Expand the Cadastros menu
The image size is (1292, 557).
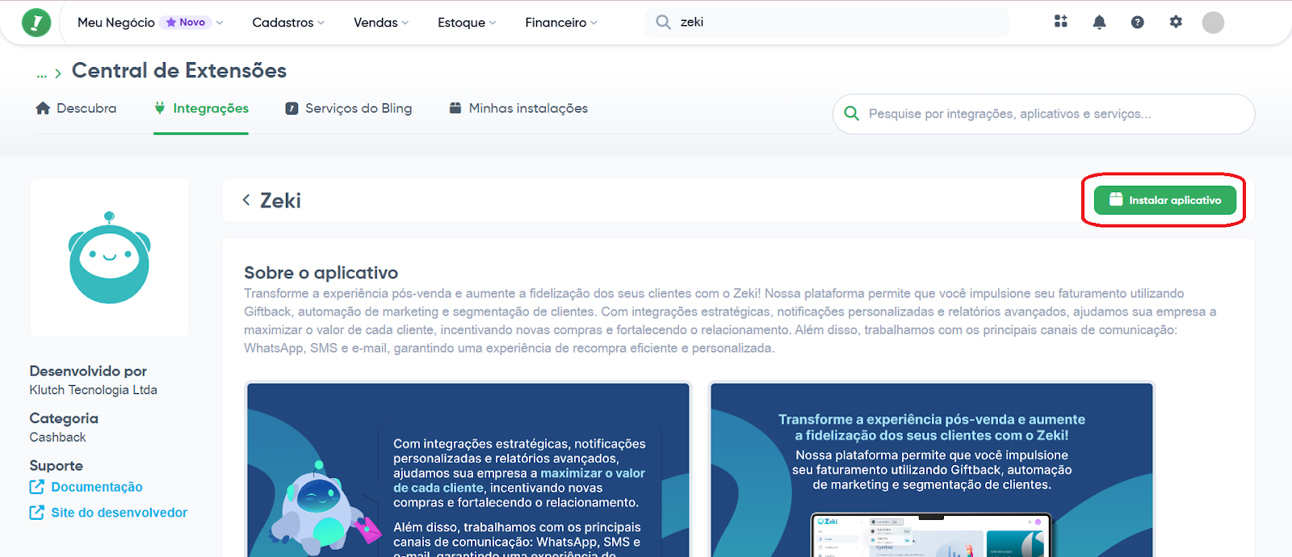[x=288, y=23]
